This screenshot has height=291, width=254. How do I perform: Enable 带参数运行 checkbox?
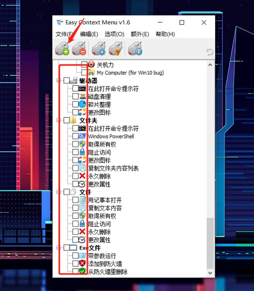pos(75,256)
